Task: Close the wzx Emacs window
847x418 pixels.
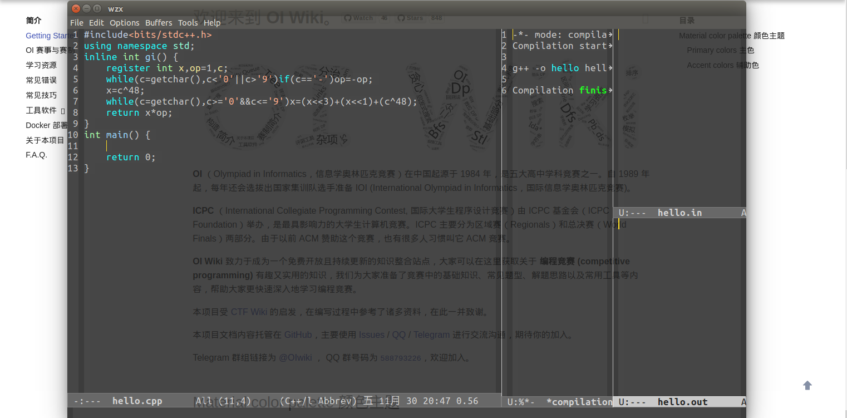Action: tap(76, 8)
